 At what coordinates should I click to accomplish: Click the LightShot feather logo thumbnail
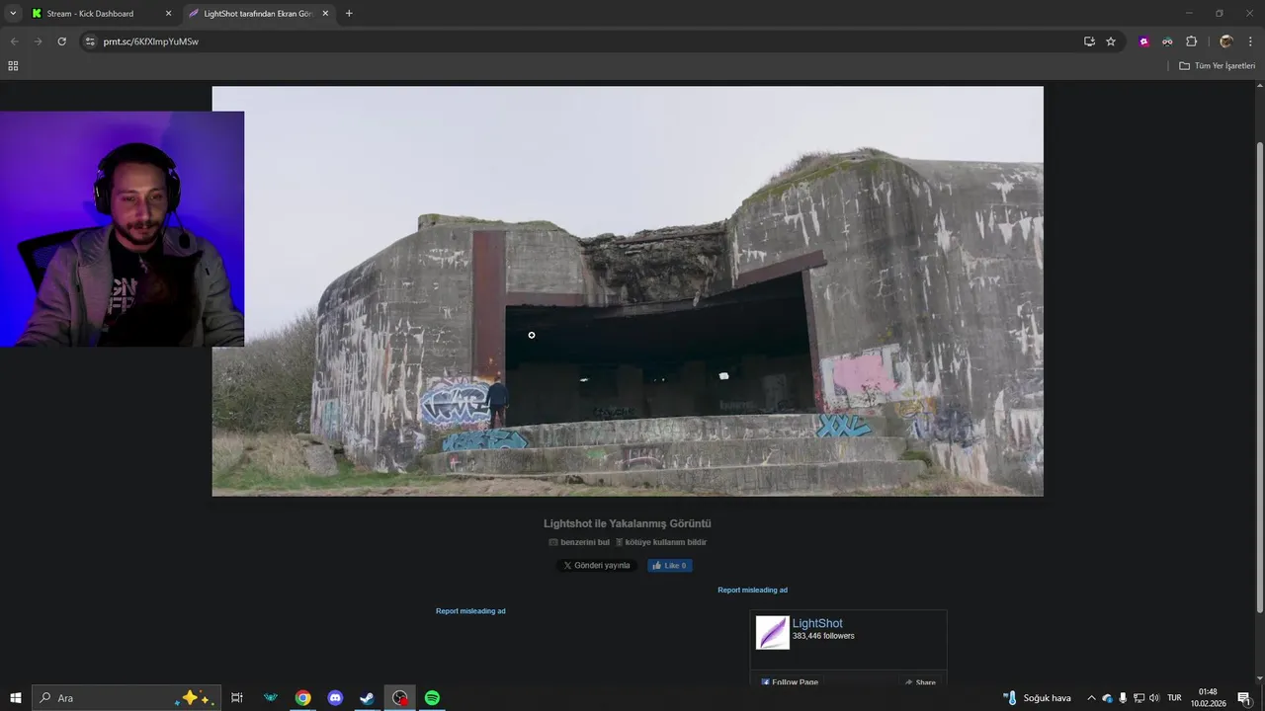coord(773,633)
